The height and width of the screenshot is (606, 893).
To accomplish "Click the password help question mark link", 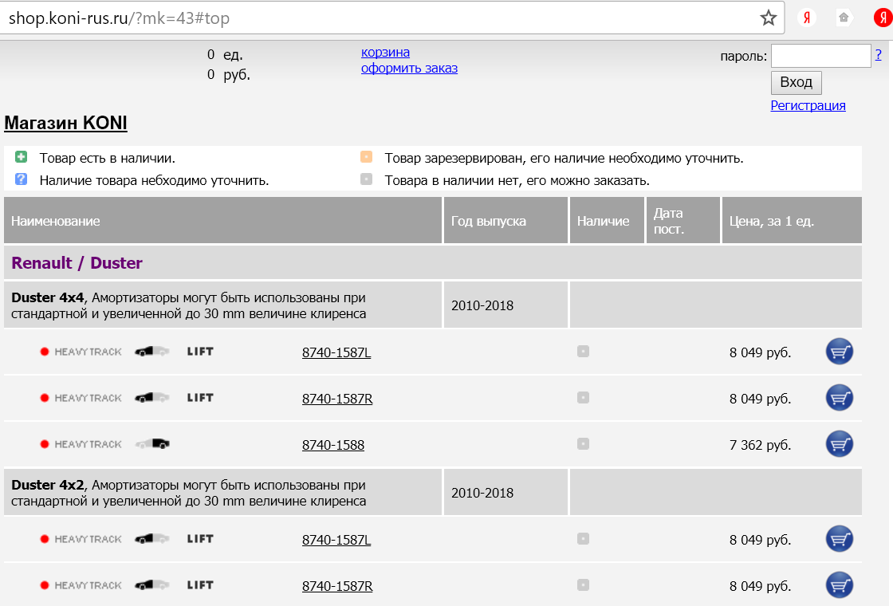I will (x=878, y=55).
